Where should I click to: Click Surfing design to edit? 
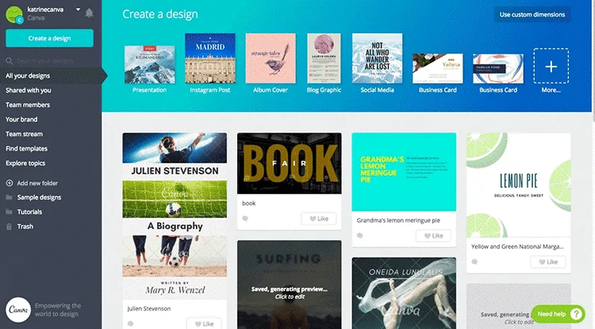click(289, 285)
